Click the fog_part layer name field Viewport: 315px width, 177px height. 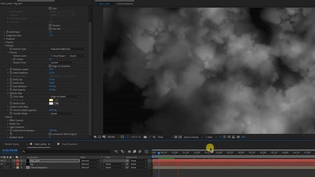click(x=55, y=161)
